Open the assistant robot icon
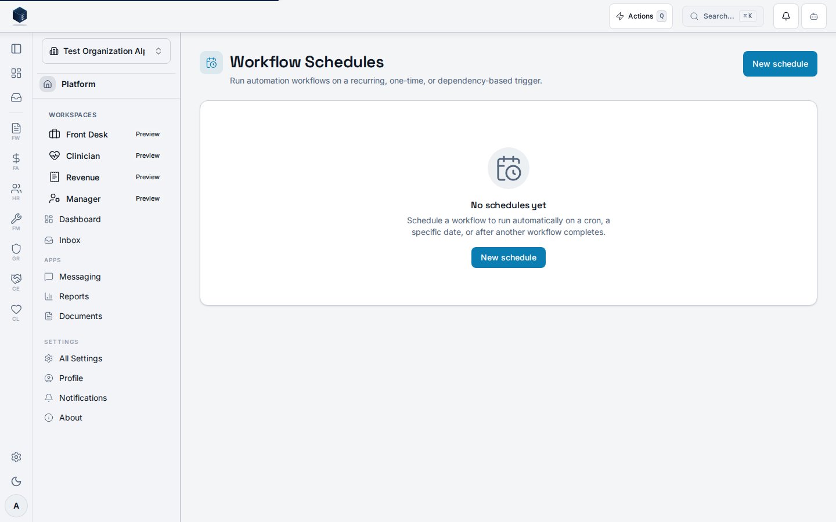 (x=814, y=16)
